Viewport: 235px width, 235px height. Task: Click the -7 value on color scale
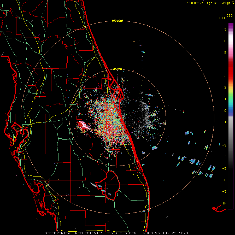(x=224, y=192)
